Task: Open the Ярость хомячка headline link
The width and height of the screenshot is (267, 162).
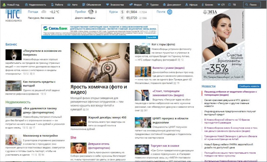Action: [x=98, y=90]
